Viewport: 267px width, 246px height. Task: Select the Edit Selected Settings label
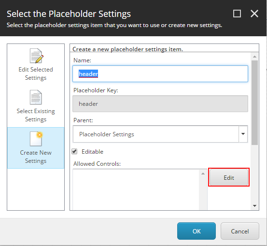pyautogui.click(x=36, y=73)
